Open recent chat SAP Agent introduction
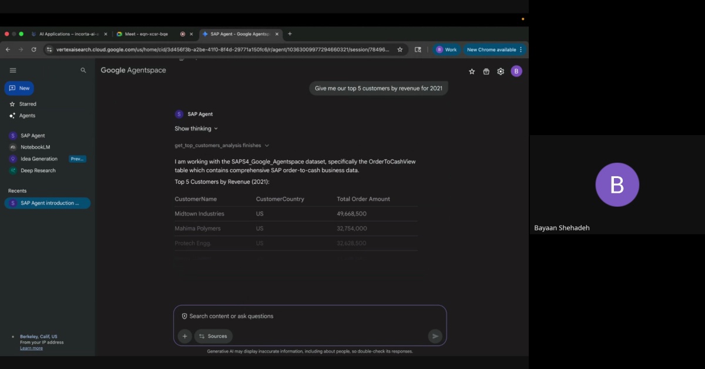This screenshot has width=705, height=369. tap(48, 203)
